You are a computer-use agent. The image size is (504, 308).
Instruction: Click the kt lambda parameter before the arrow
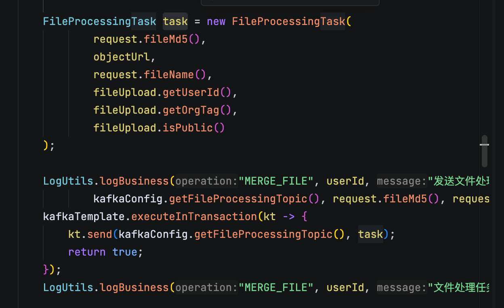269,216
